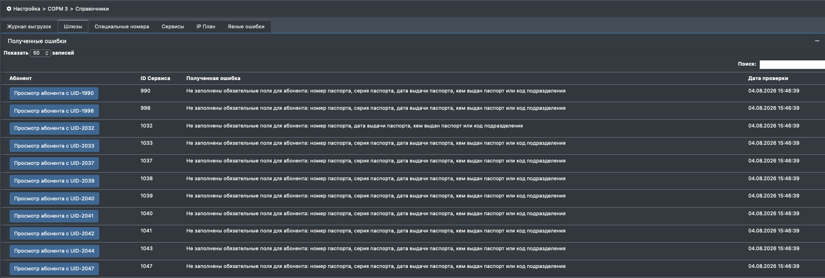Sort by the Полученная ошибка column header

213,78
